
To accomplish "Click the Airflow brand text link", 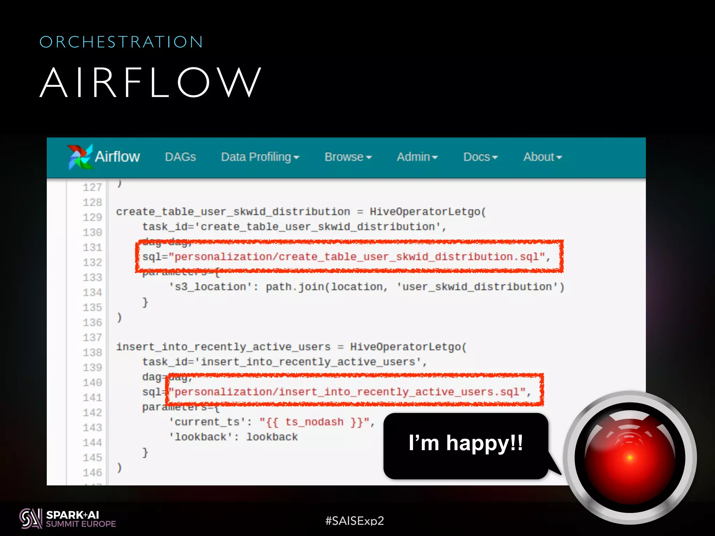I will click(117, 157).
